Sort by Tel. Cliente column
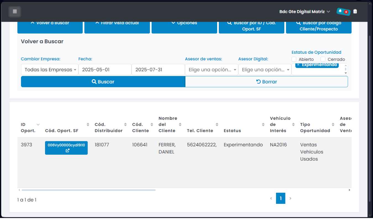Viewport: 373px width, 220px height. click(217, 124)
